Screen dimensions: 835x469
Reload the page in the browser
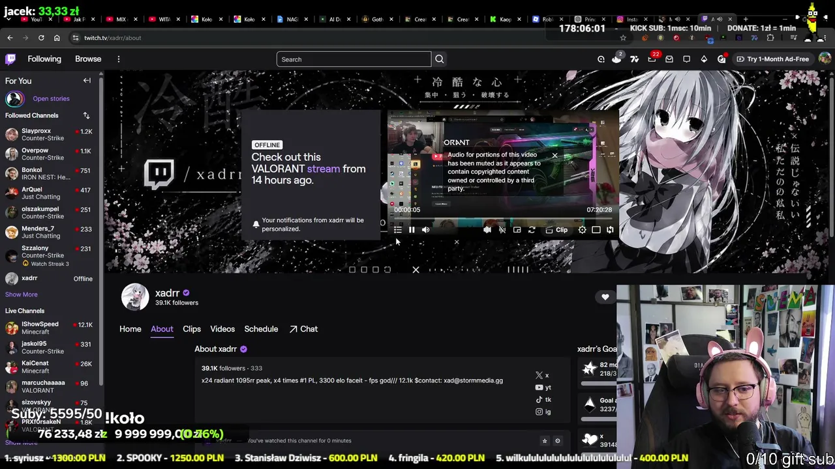tap(41, 38)
